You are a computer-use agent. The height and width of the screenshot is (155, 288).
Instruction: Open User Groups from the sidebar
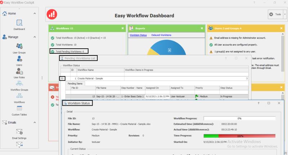(x=19, y=47)
